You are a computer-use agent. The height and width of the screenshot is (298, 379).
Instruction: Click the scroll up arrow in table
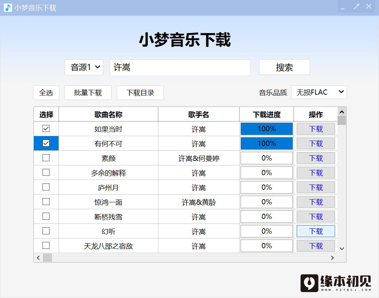342,112
